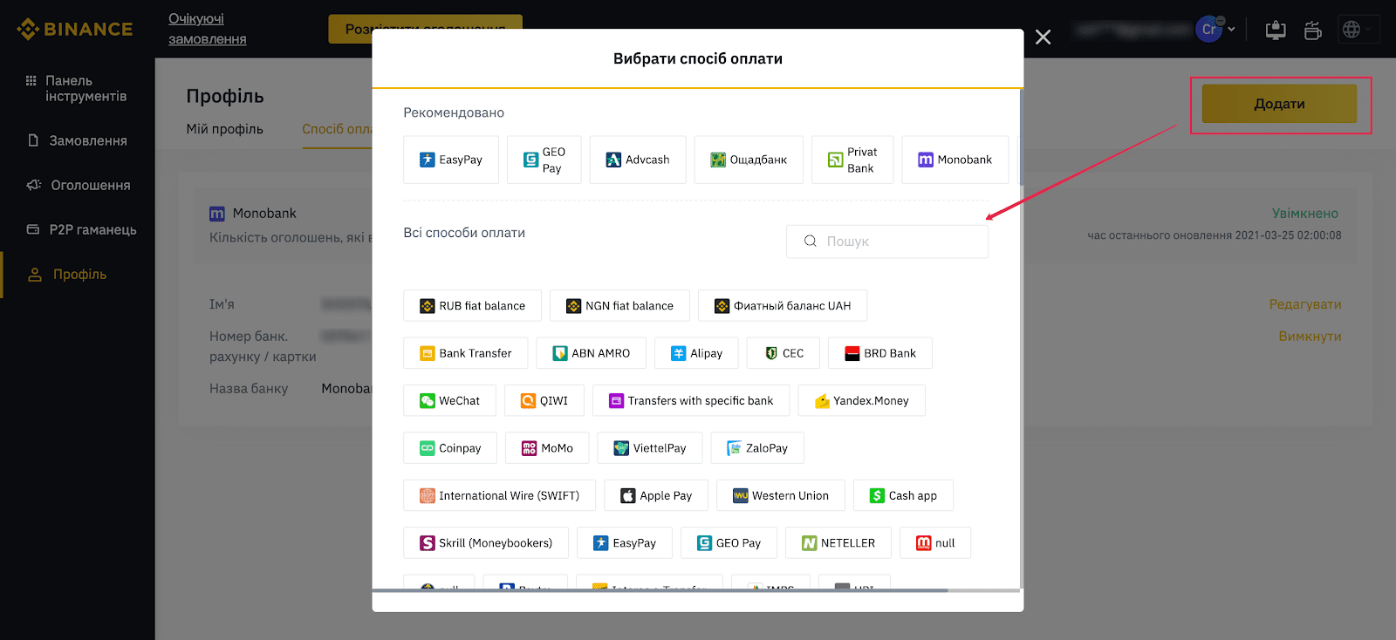Choose Skrill (Moneybookers) method
The image size is (1396, 640).
click(486, 543)
